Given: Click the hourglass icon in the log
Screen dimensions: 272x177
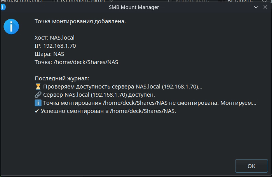Looking at the screenshot, I should click(38, 87).
